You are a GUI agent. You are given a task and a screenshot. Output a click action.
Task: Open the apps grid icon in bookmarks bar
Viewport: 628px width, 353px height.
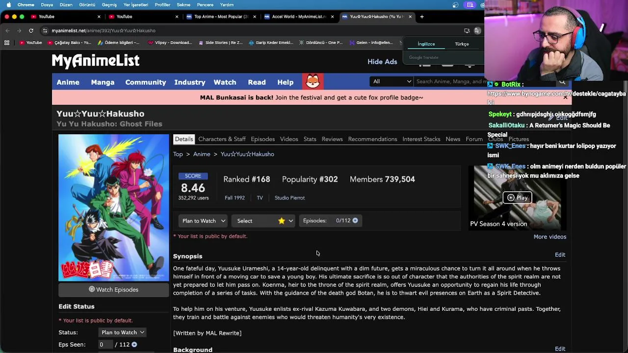(7, 43)
